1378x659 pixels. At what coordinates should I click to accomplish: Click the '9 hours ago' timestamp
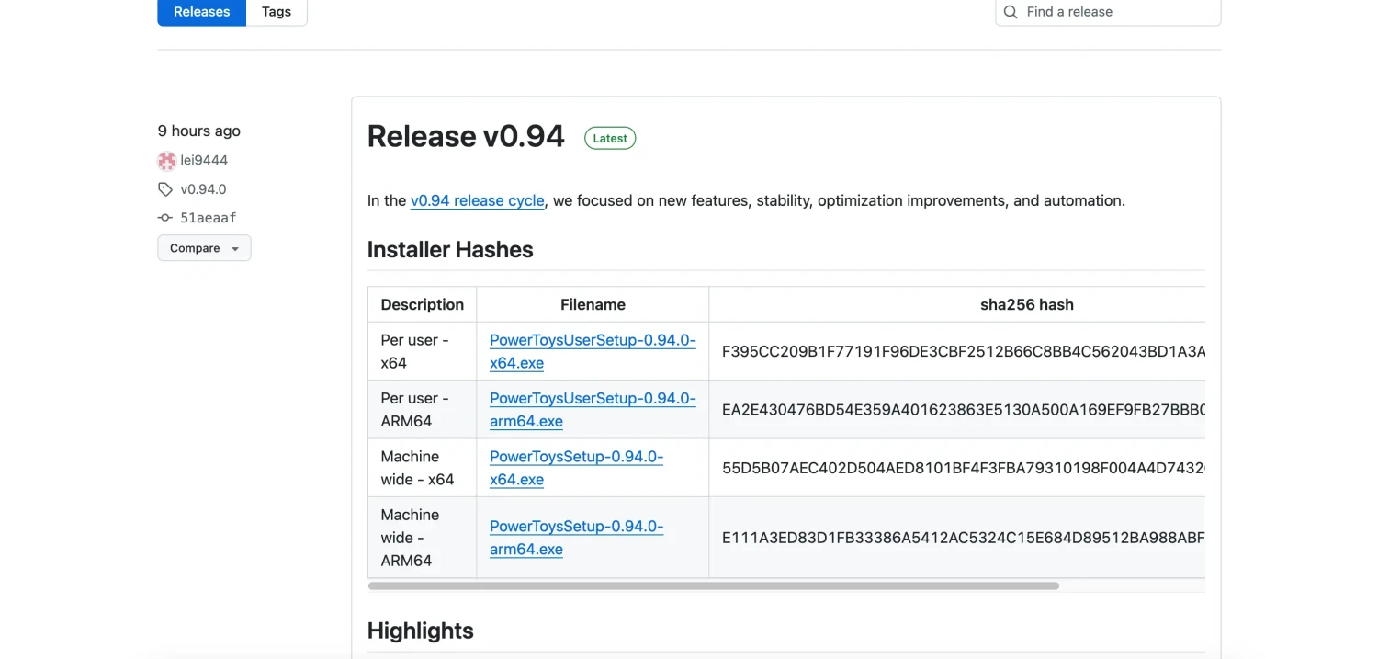point(198,131)
